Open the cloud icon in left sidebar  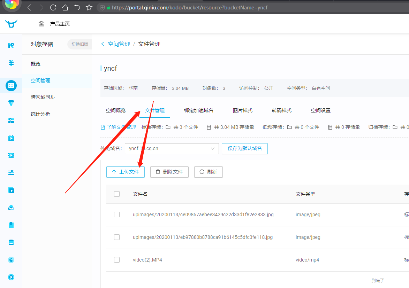pyautogui.click(x=11, y=208)
